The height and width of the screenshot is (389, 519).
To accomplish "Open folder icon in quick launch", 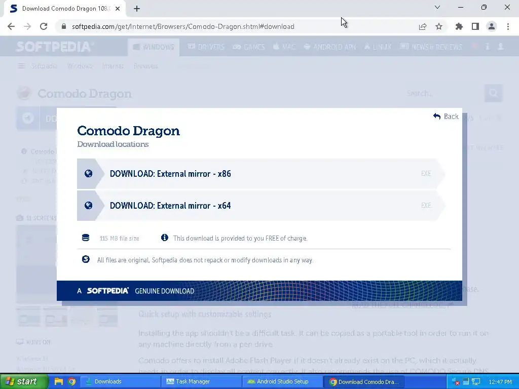I will (x=59, y=381).
